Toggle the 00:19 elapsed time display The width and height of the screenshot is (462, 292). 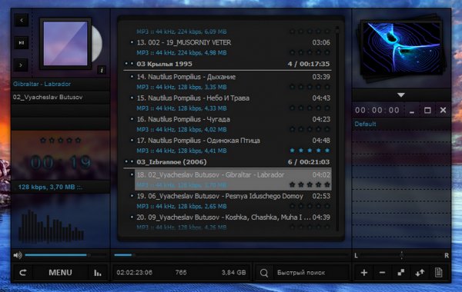(60, 162)
